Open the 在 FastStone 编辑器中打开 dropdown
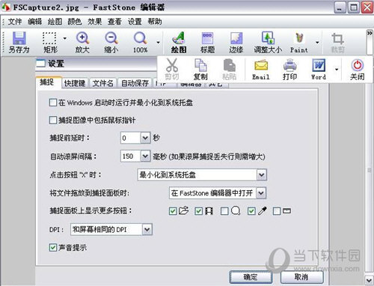The height and width of the screenshot is (286, 374). [261, 193]
